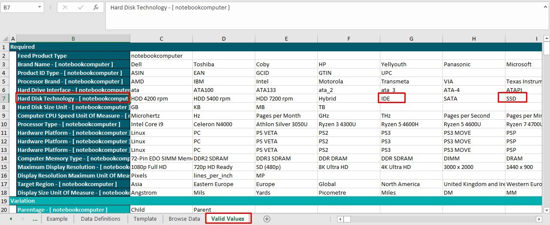550x225 pixels.
Task: Click the HDD 4200 rpm cell
Action: point(161,98)
